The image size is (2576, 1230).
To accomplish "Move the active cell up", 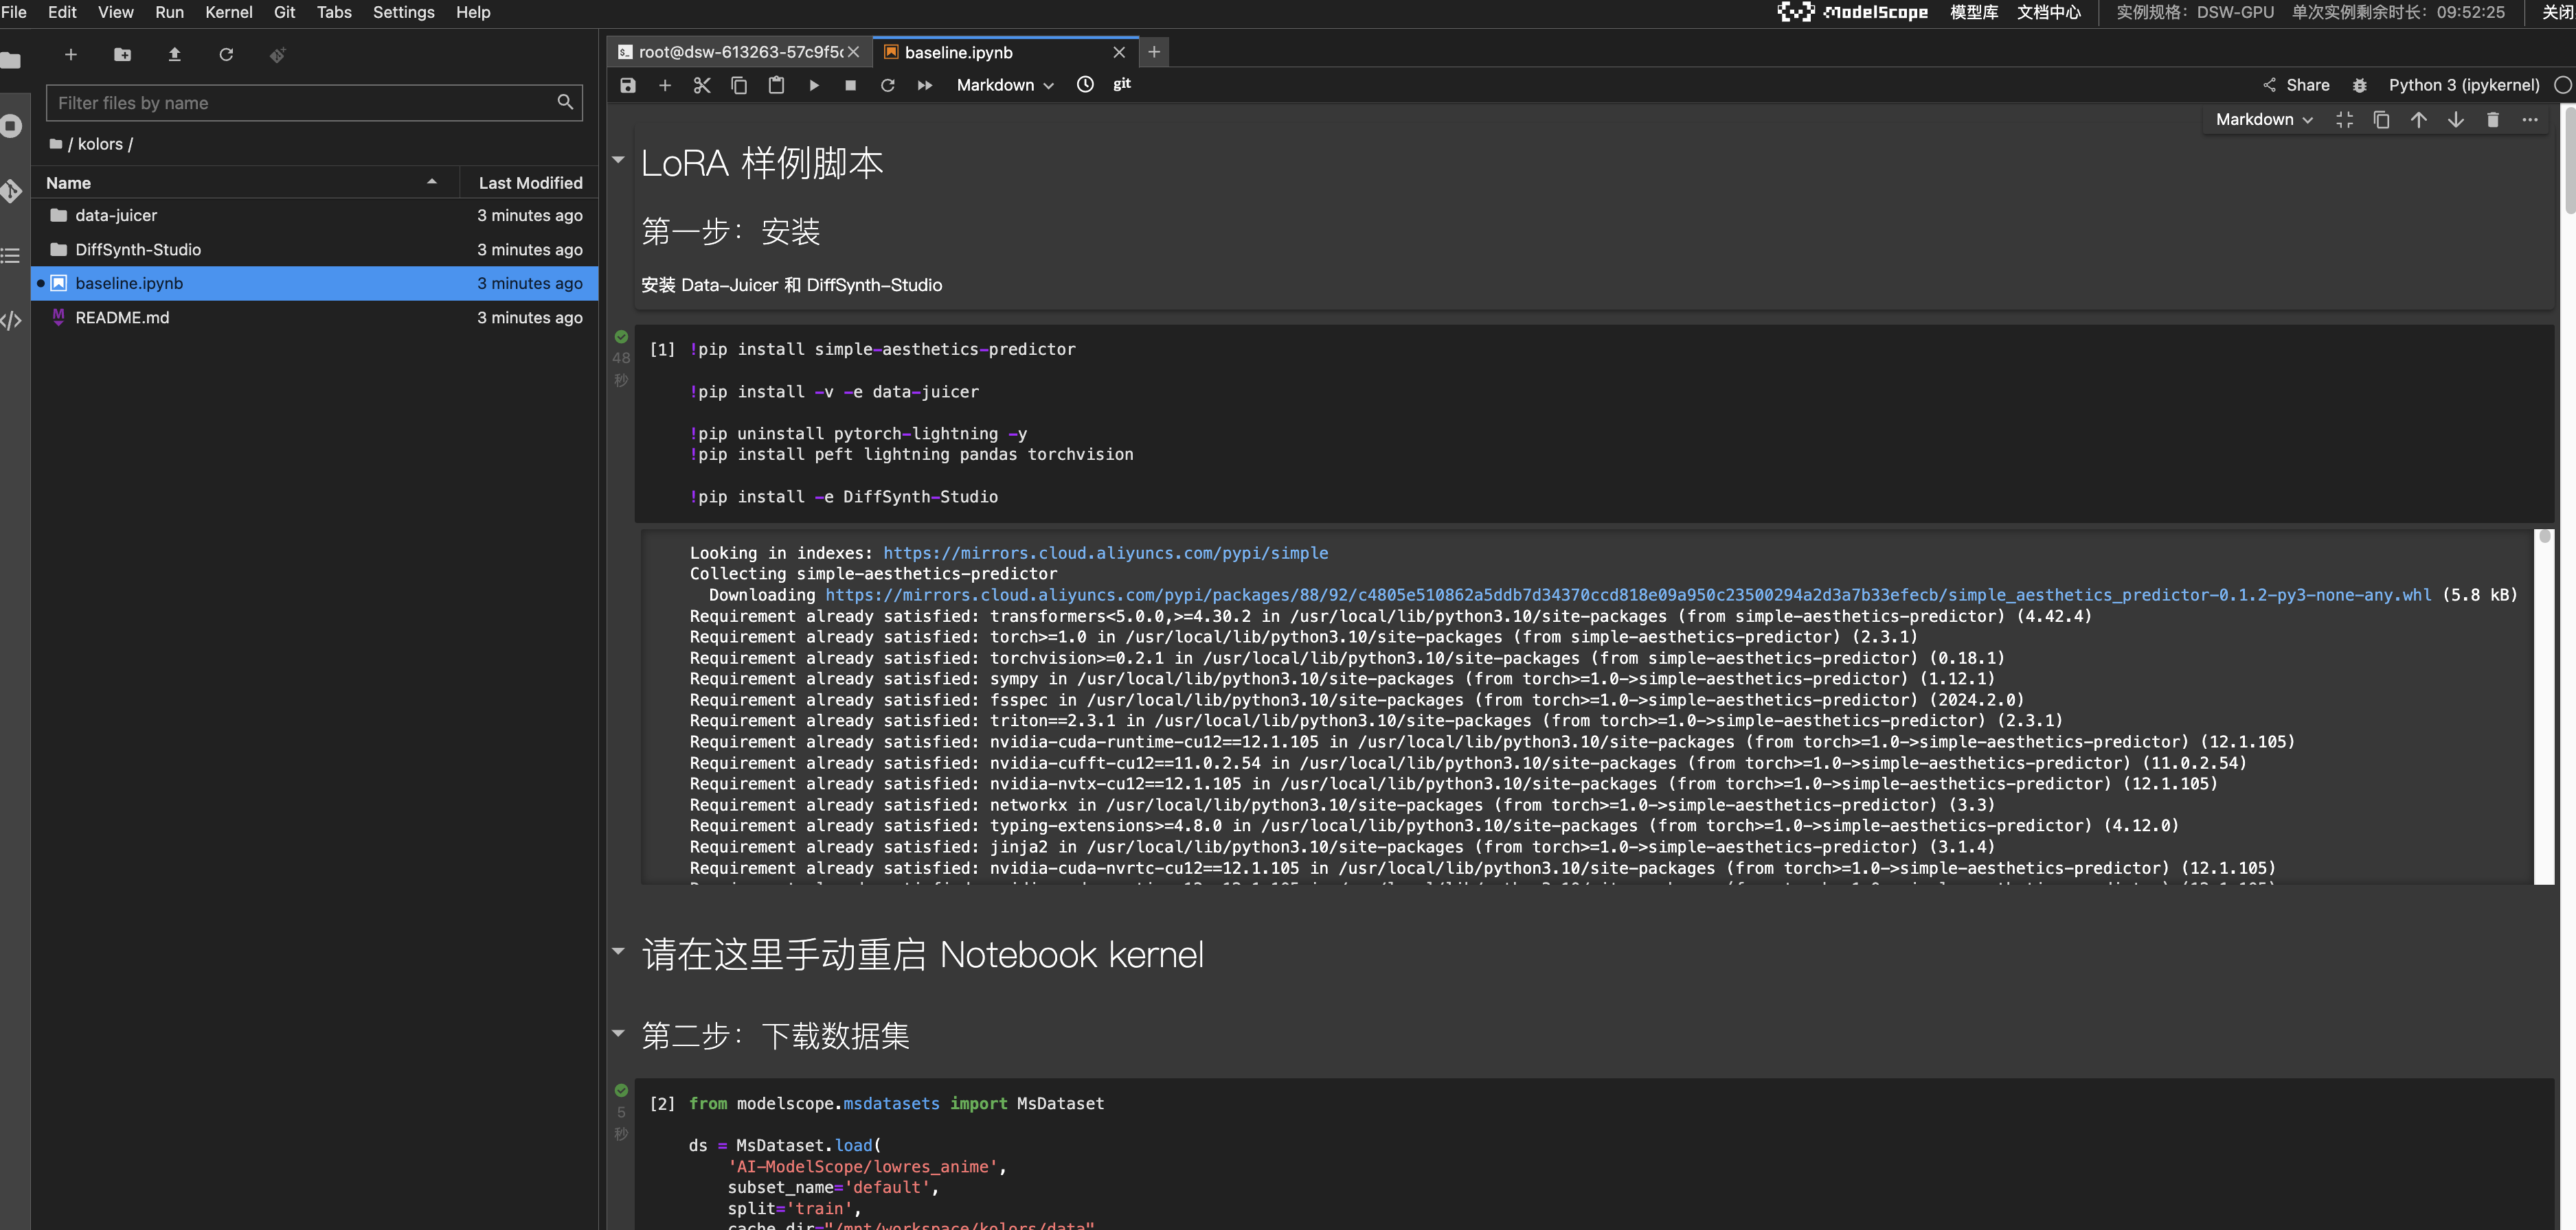I will [2418, 120].
